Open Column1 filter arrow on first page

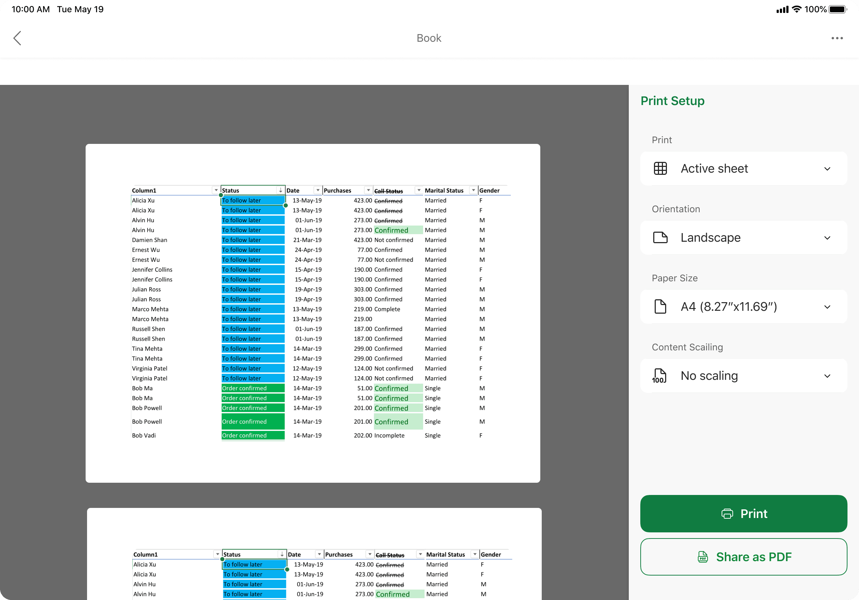[216, 190]
